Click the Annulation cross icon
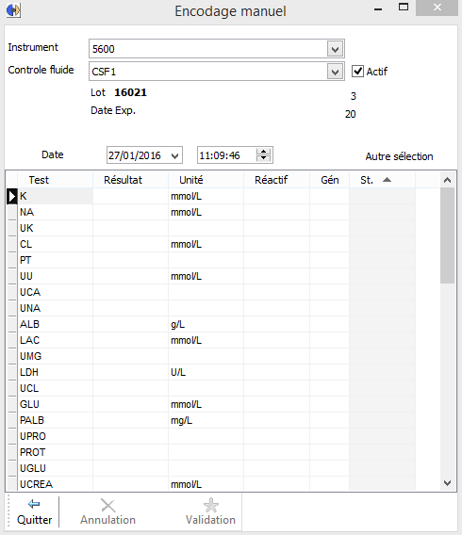Screen dimensions: 462x535 pos(107,505)
